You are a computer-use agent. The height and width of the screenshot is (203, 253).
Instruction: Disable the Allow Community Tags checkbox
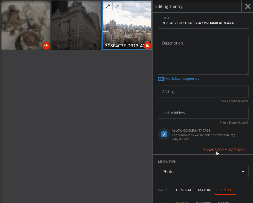pos(164,134)
